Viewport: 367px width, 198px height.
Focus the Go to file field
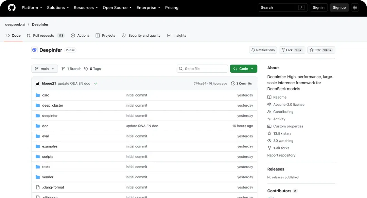click(x=202, y=69)
